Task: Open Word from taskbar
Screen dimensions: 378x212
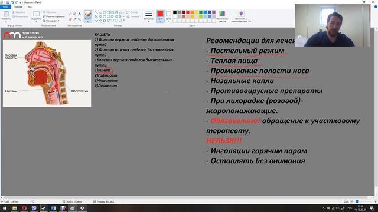Action: (53, 208)
